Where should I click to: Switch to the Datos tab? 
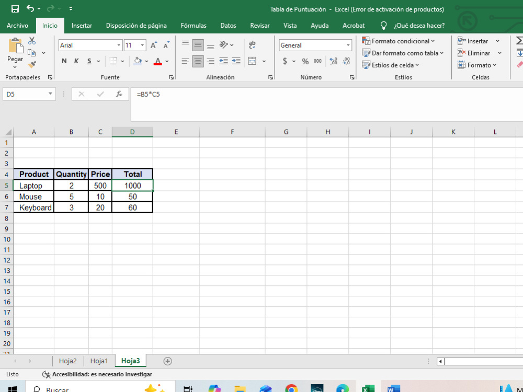(228, 25)
